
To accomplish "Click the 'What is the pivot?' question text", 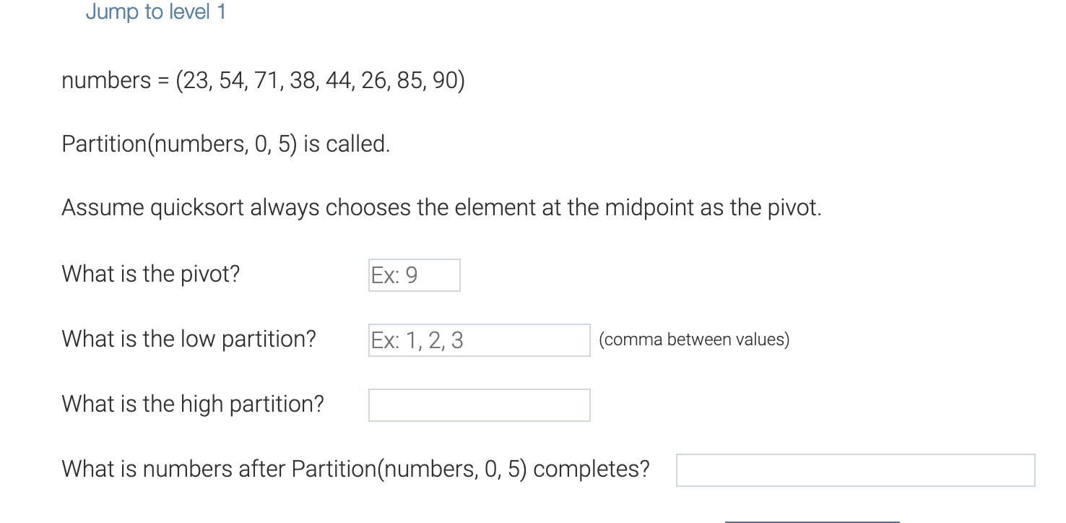I will pyautogui.click(x=150, y=274).
